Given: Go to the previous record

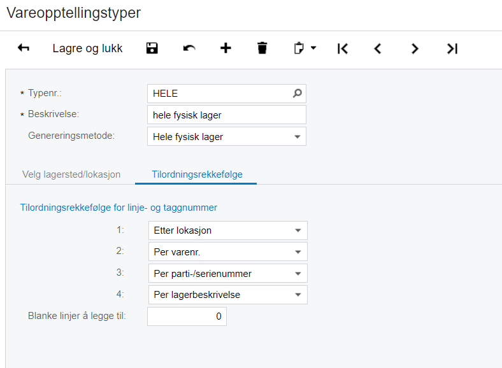Looking at the screenshot, I should click(x=378, y=48).
